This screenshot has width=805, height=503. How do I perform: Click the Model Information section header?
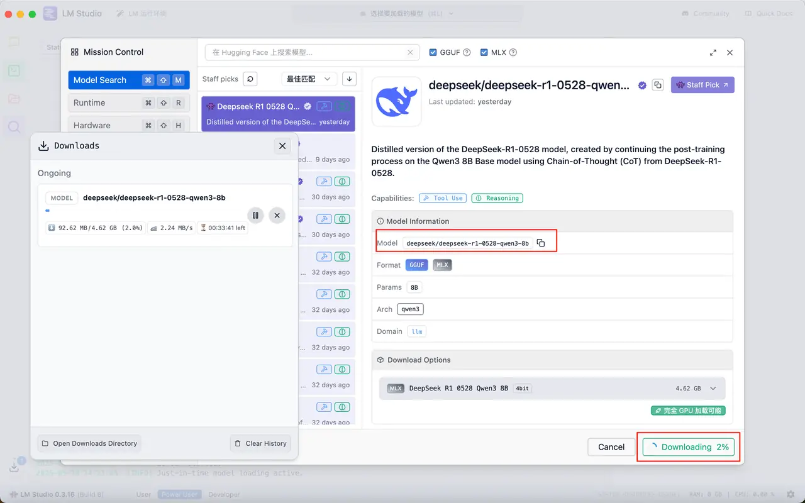tap(552, 221)
